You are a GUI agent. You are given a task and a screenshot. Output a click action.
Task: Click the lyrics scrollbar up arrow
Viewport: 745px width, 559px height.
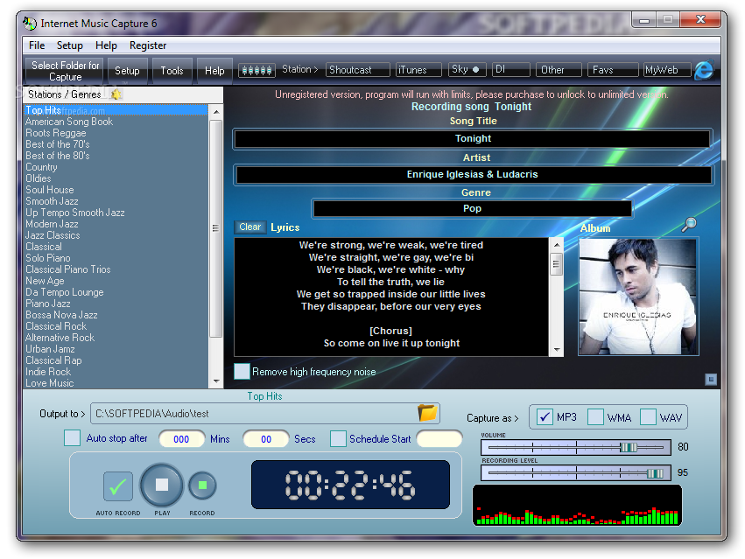pyautogui.click(x=556, y=244)
